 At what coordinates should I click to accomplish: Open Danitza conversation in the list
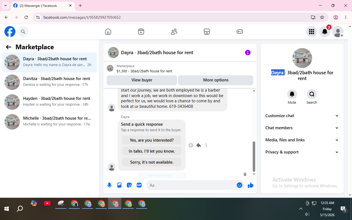50,82
